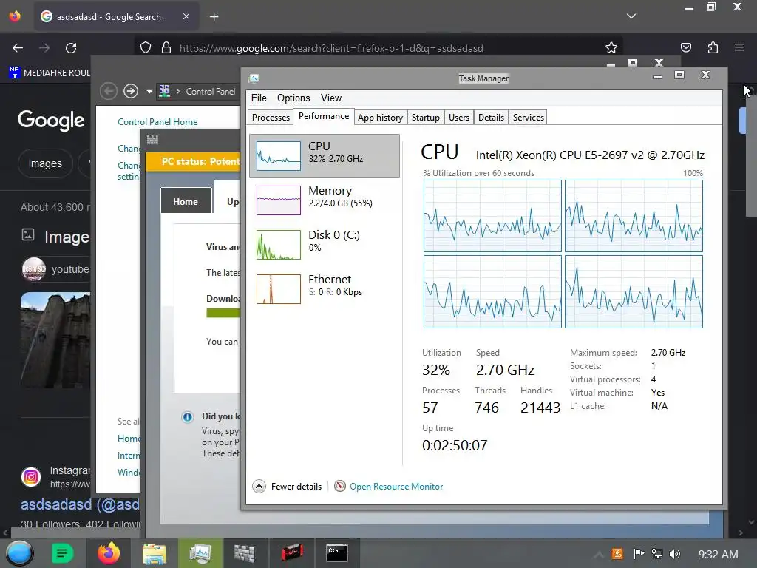Screen dimensions: 757x568
Task: Switch to the Processes tab
Action: click(x=271, y=118)
